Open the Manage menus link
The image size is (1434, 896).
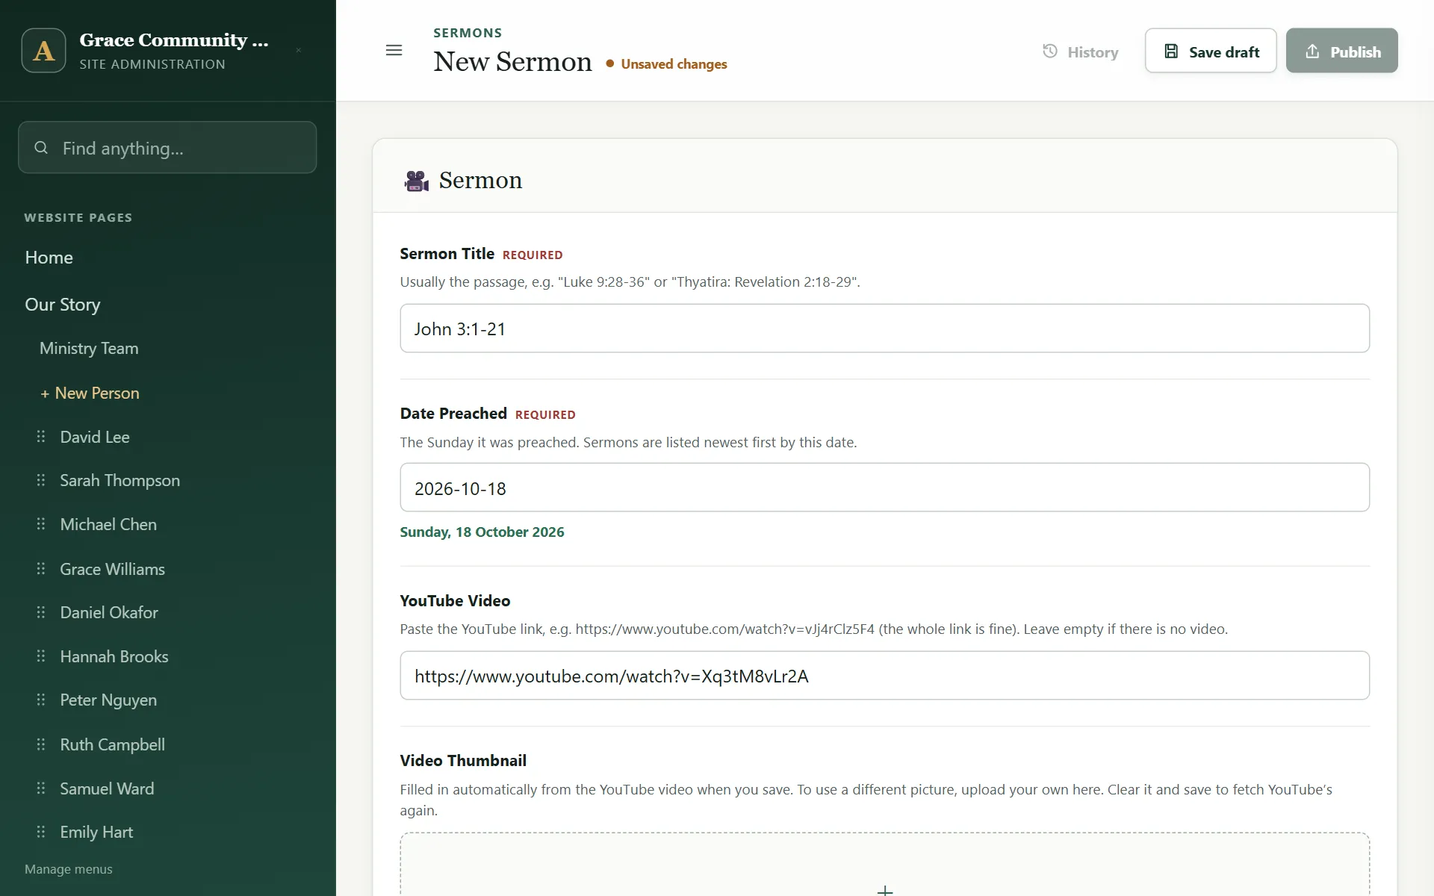coord(69,869)
